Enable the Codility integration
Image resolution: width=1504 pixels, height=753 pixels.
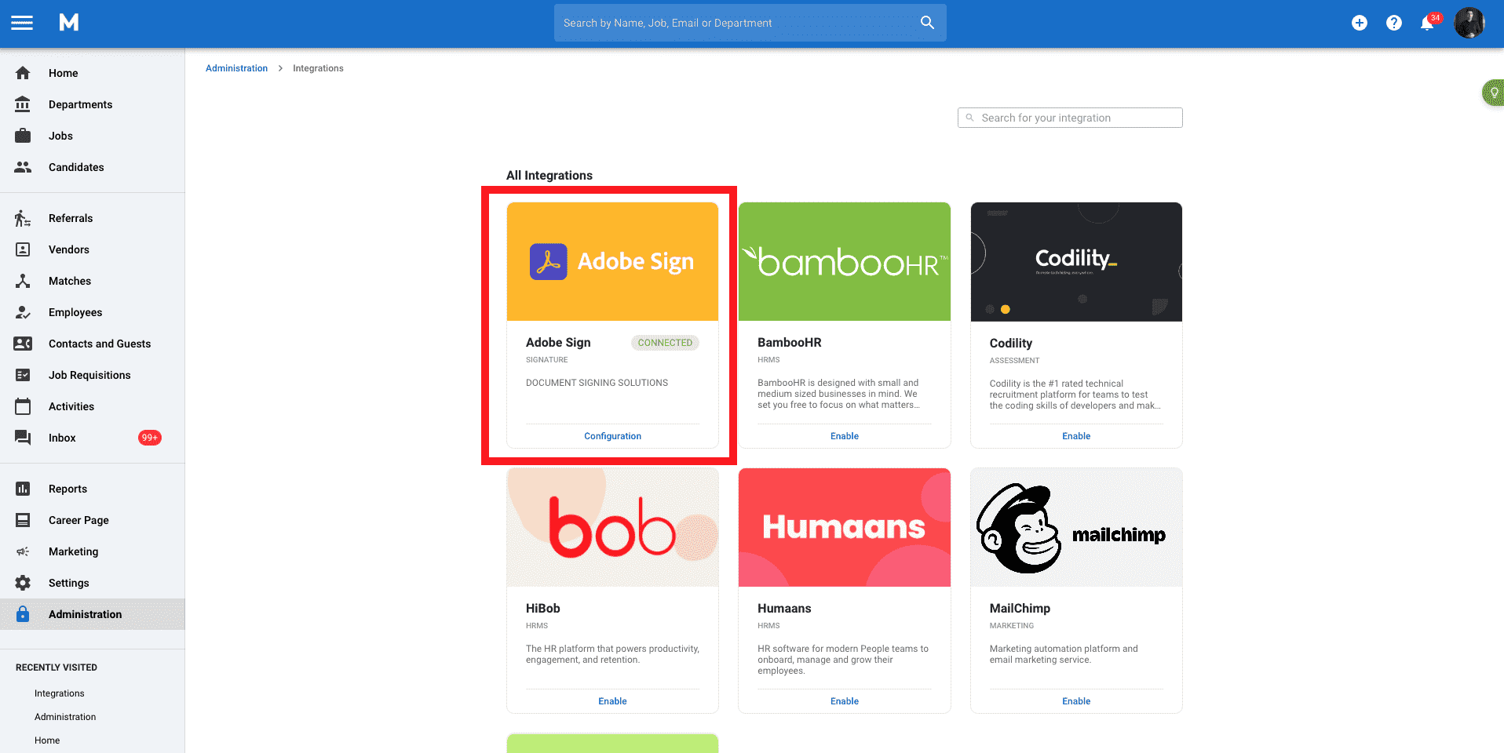[1076, 436]
